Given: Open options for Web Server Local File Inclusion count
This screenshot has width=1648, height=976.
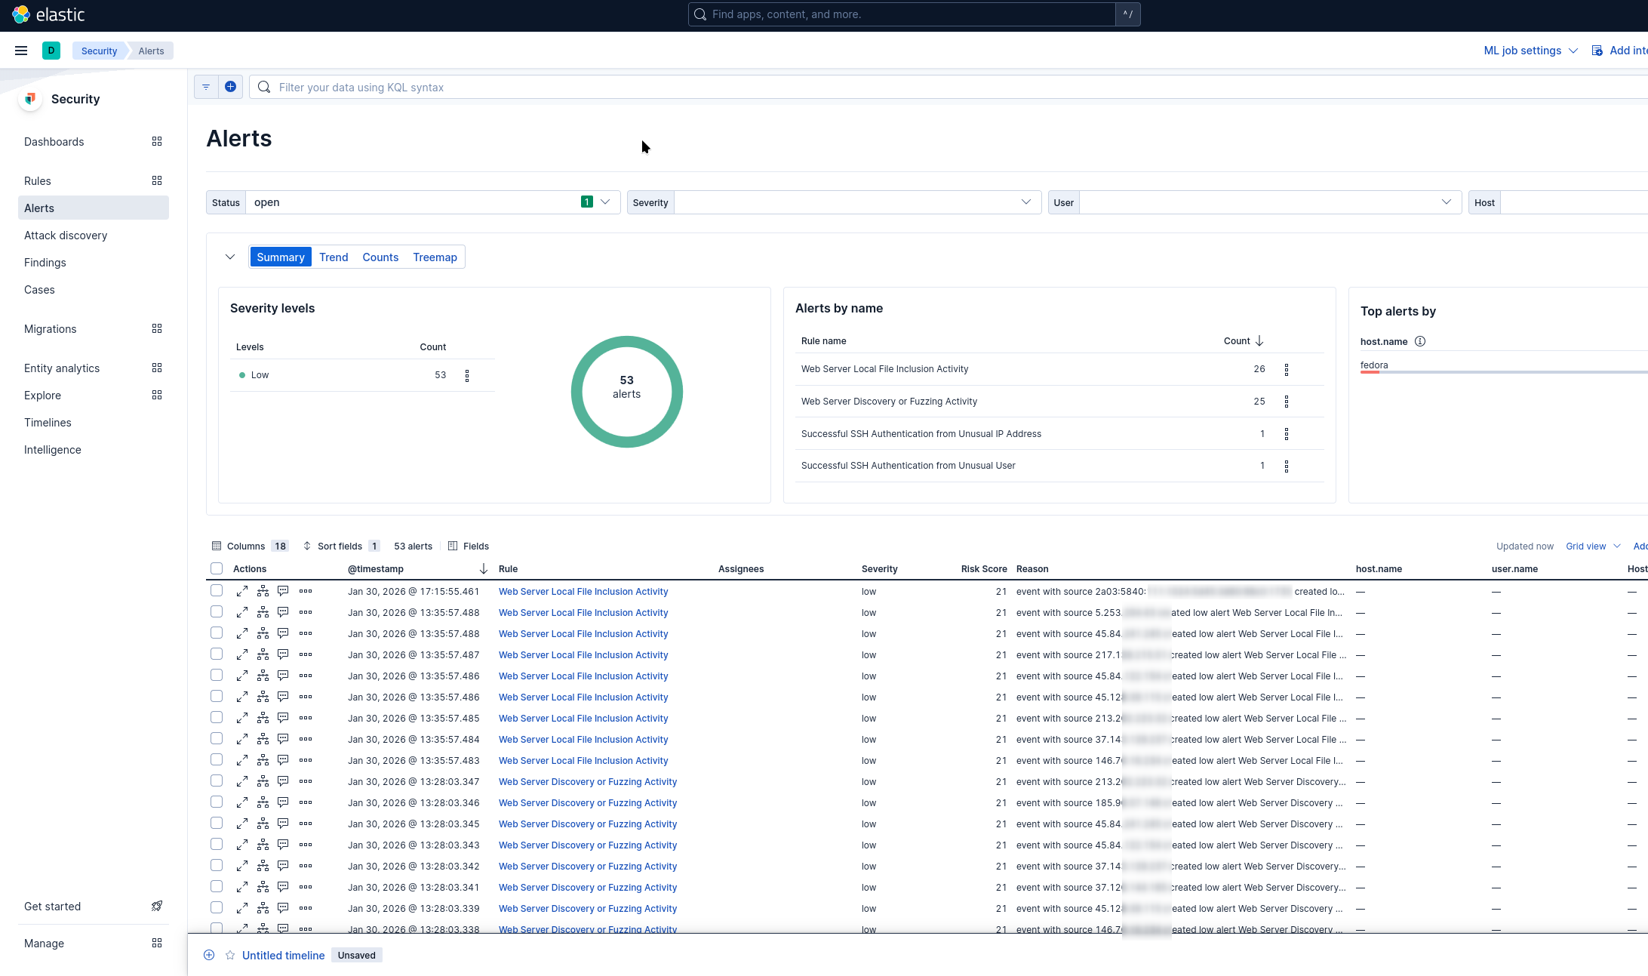Looking at the screenshot, I should (x=1286, y=369).
